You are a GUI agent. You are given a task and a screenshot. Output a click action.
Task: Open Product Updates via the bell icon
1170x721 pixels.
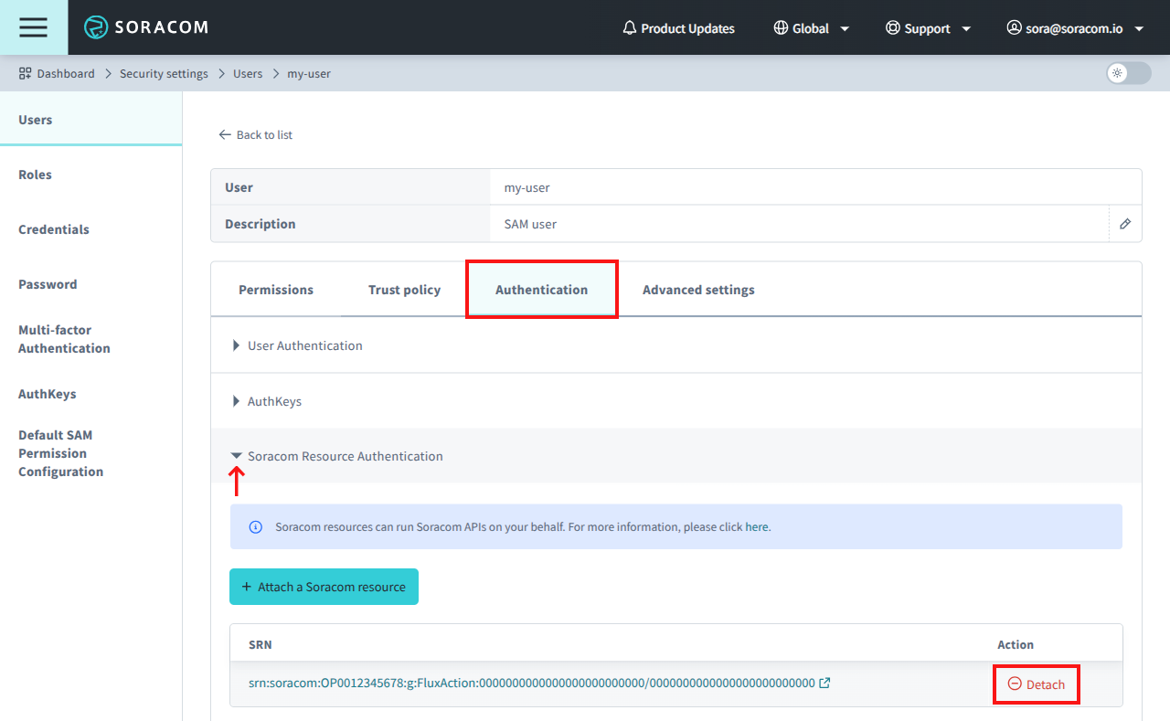(x=629, y=28)
